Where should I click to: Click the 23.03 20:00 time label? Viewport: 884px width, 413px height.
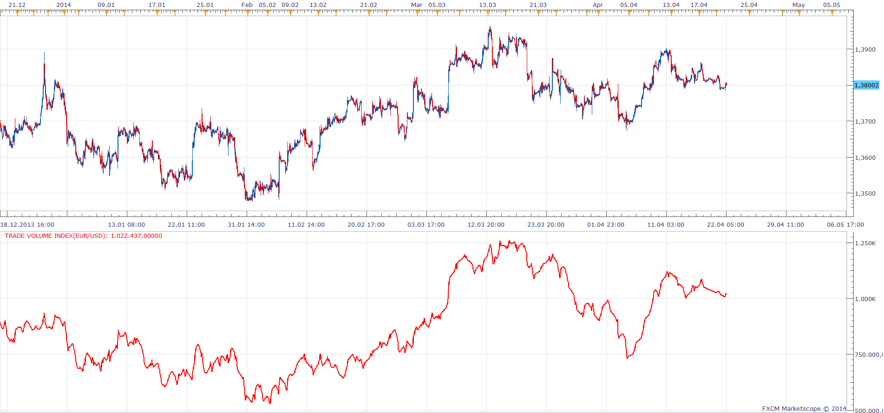[546, 225]
